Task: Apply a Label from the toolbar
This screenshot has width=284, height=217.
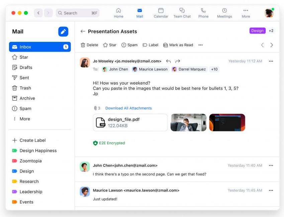Action: click(151, 45)
